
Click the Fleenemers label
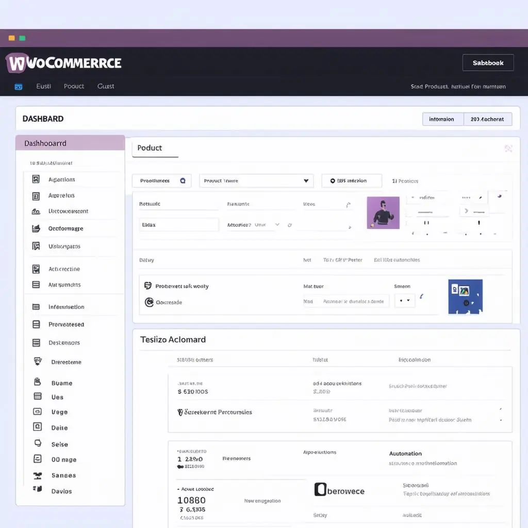(236, 458)
